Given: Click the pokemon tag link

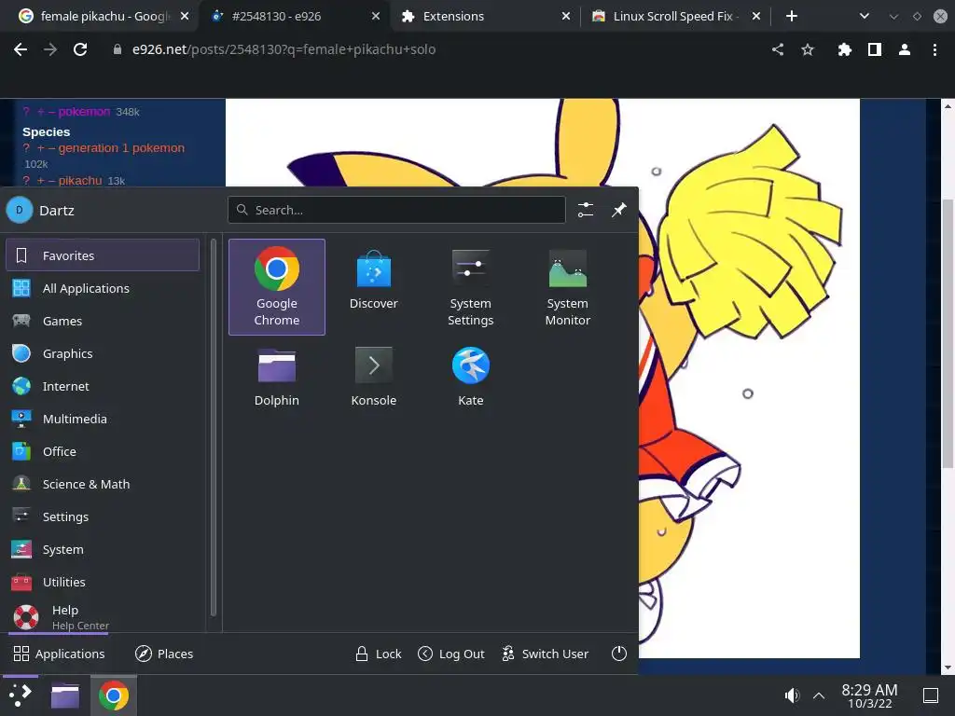Looking at the screenshot, I should (x=84, y=112).
